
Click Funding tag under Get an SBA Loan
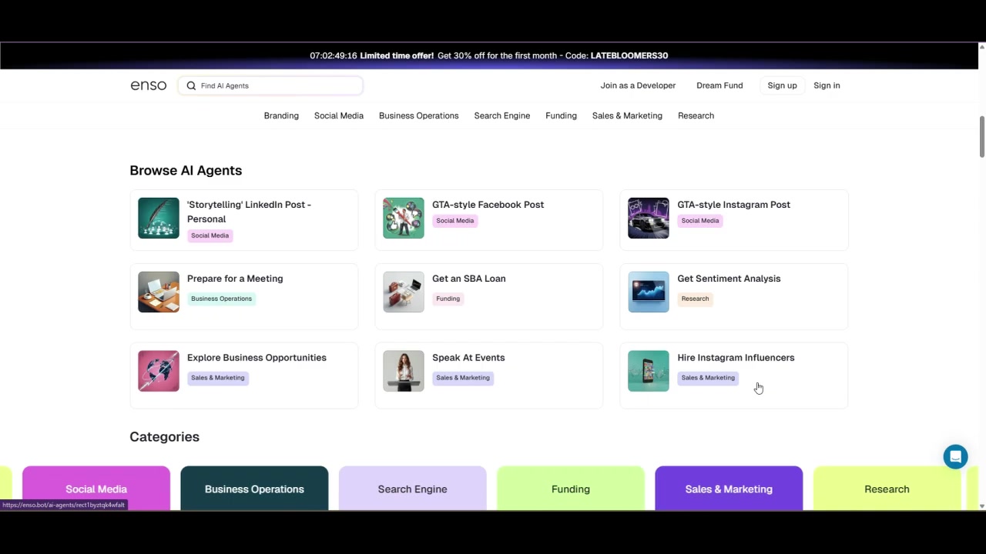click(x=448, y=299)
